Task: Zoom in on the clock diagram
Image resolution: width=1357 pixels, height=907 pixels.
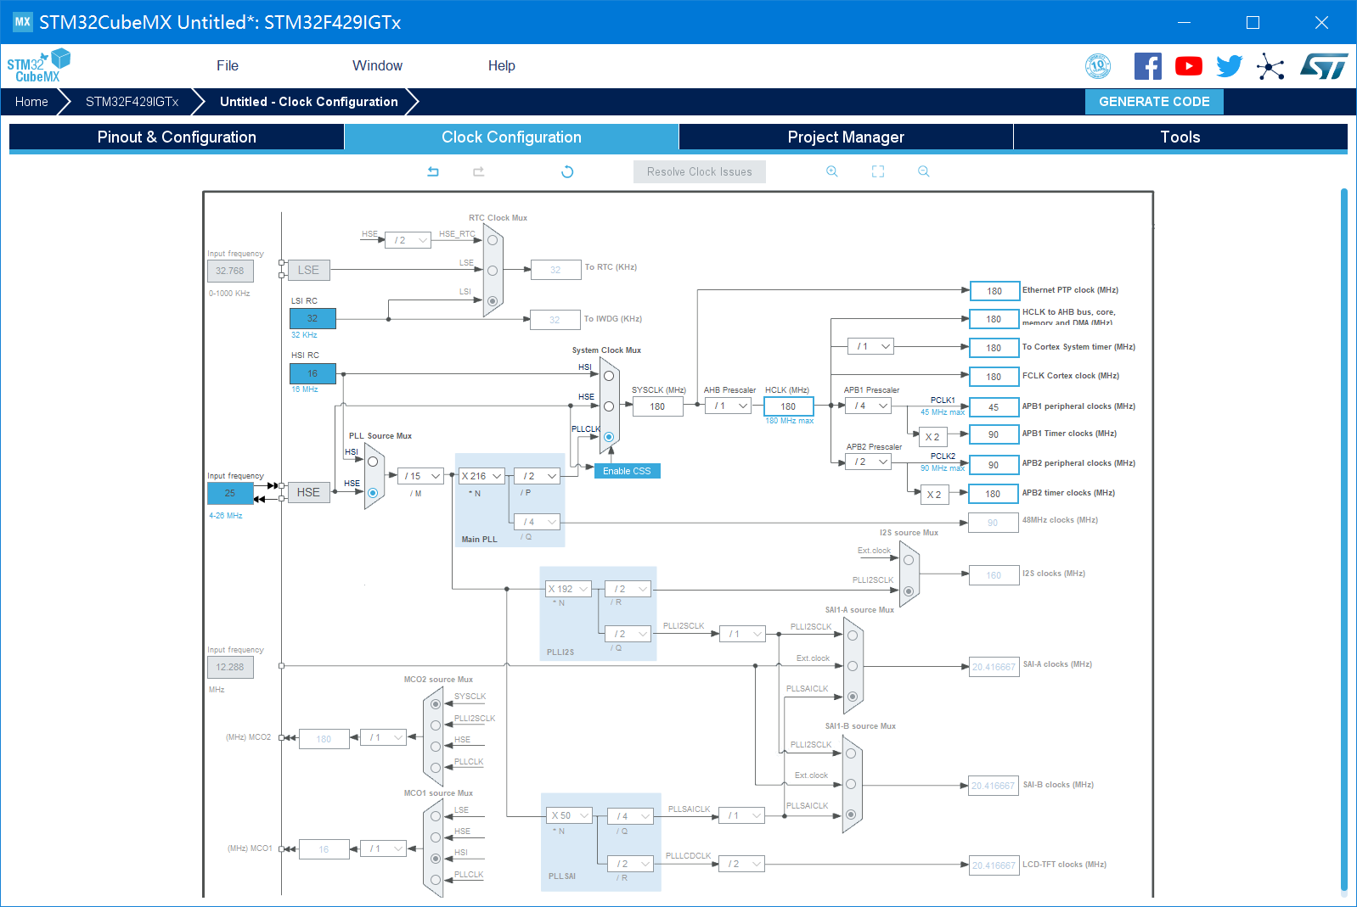Action: 832,171
